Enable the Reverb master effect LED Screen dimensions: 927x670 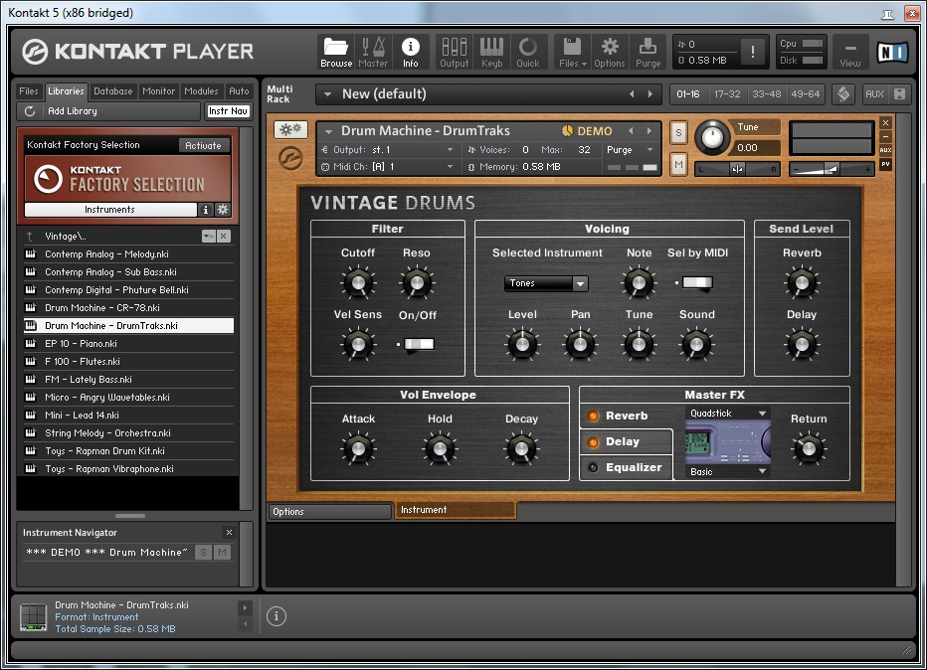coord(593,416)
